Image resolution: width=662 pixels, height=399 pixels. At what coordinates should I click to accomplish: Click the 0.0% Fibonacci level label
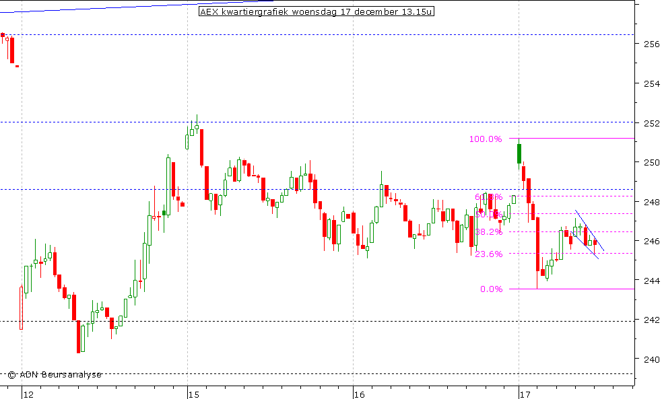point(491,289)
